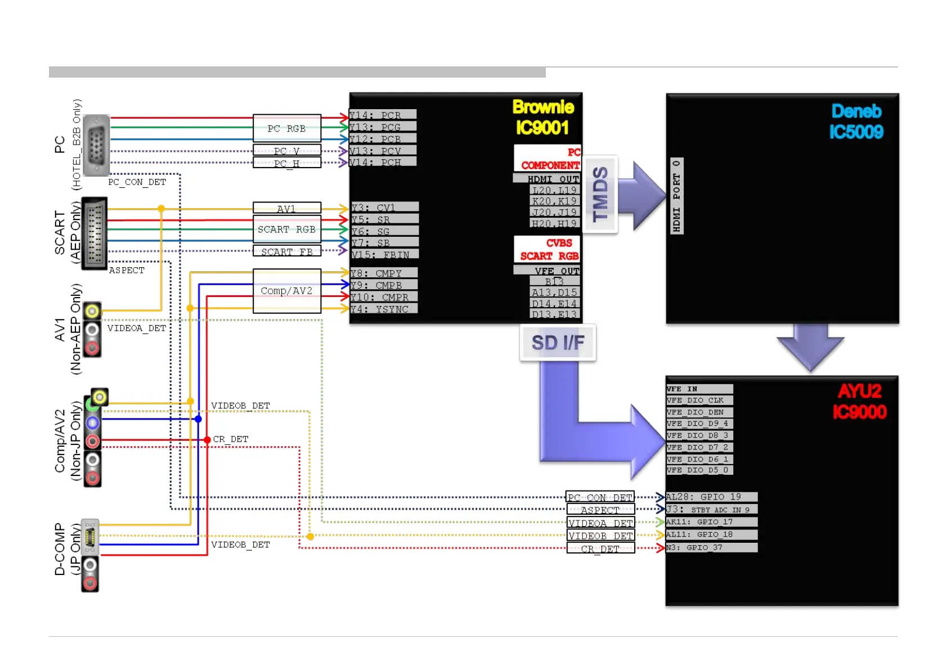The height and width of the screenshot is (670, 947).
Task: Click the SD I/F arrow label
Action: pos(558,343)
